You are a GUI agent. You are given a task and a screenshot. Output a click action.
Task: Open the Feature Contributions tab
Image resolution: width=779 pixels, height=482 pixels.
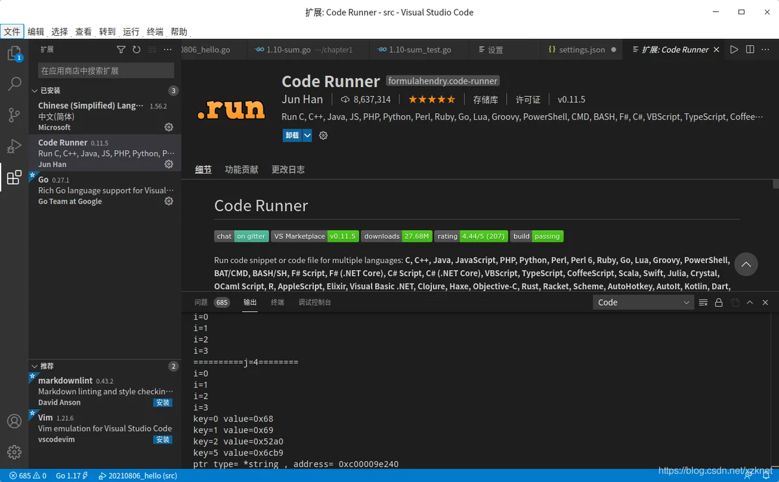pos(241,170)
